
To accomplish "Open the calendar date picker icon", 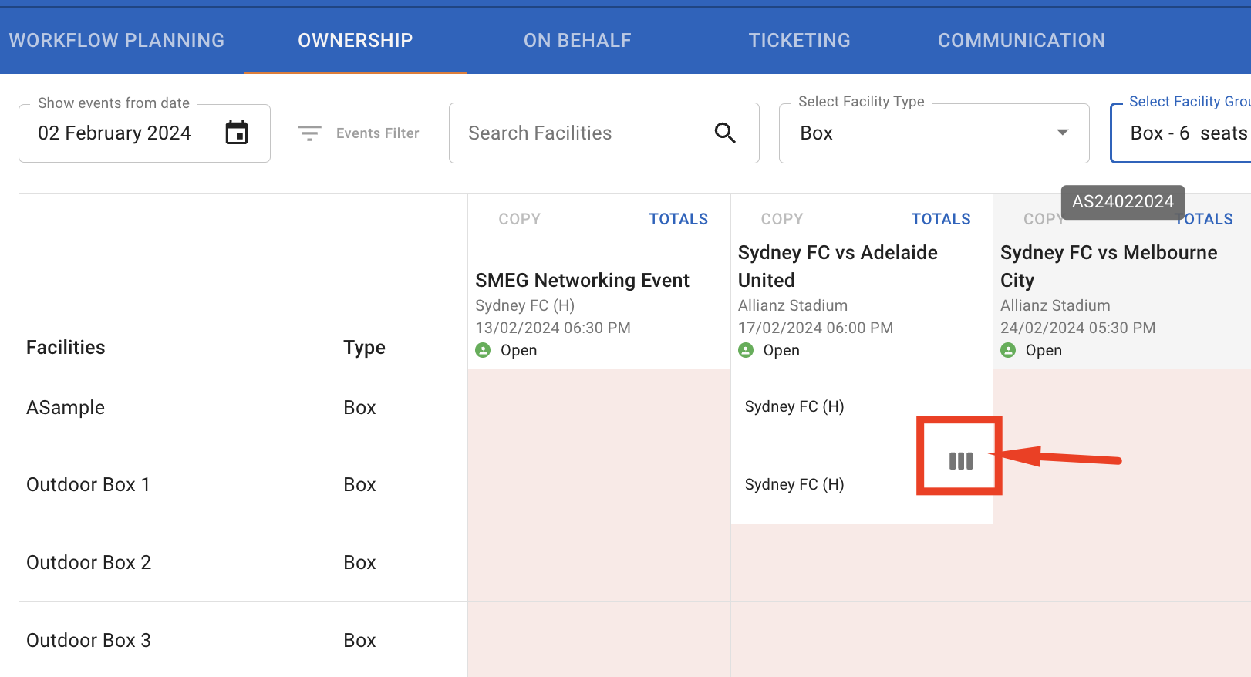I will (x=237, y=133).
